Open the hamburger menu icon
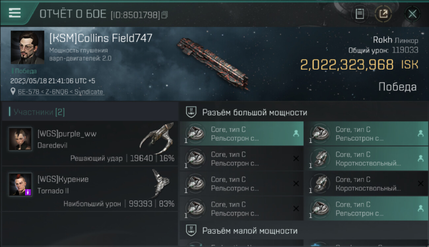This screenshot has width=429, height=247. click(x=15, y=13)
